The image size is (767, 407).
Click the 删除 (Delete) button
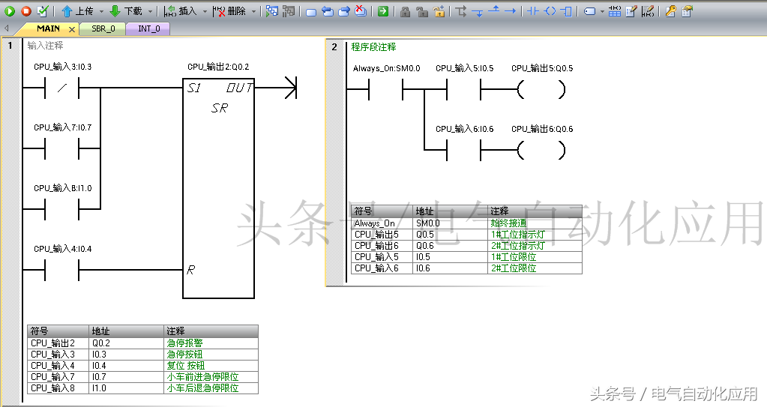(x=229, y=10)
